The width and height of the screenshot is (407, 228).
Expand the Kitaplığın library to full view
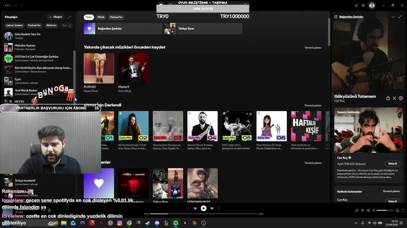point(70,17)
